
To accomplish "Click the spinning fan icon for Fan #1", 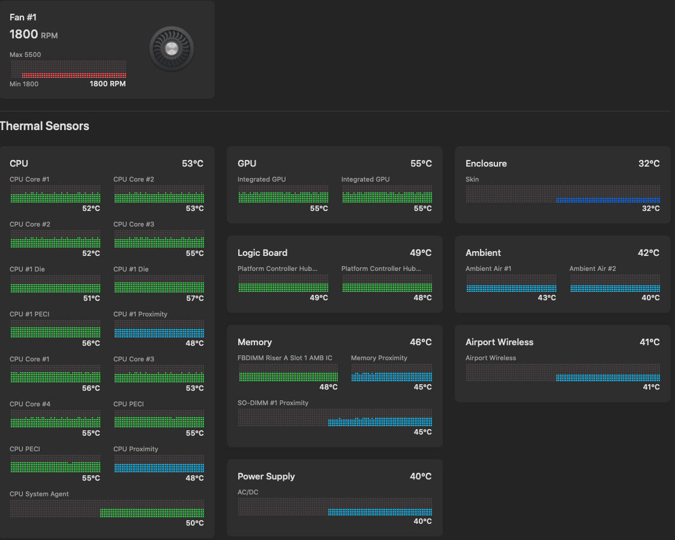I will click(x=172, y=49).
